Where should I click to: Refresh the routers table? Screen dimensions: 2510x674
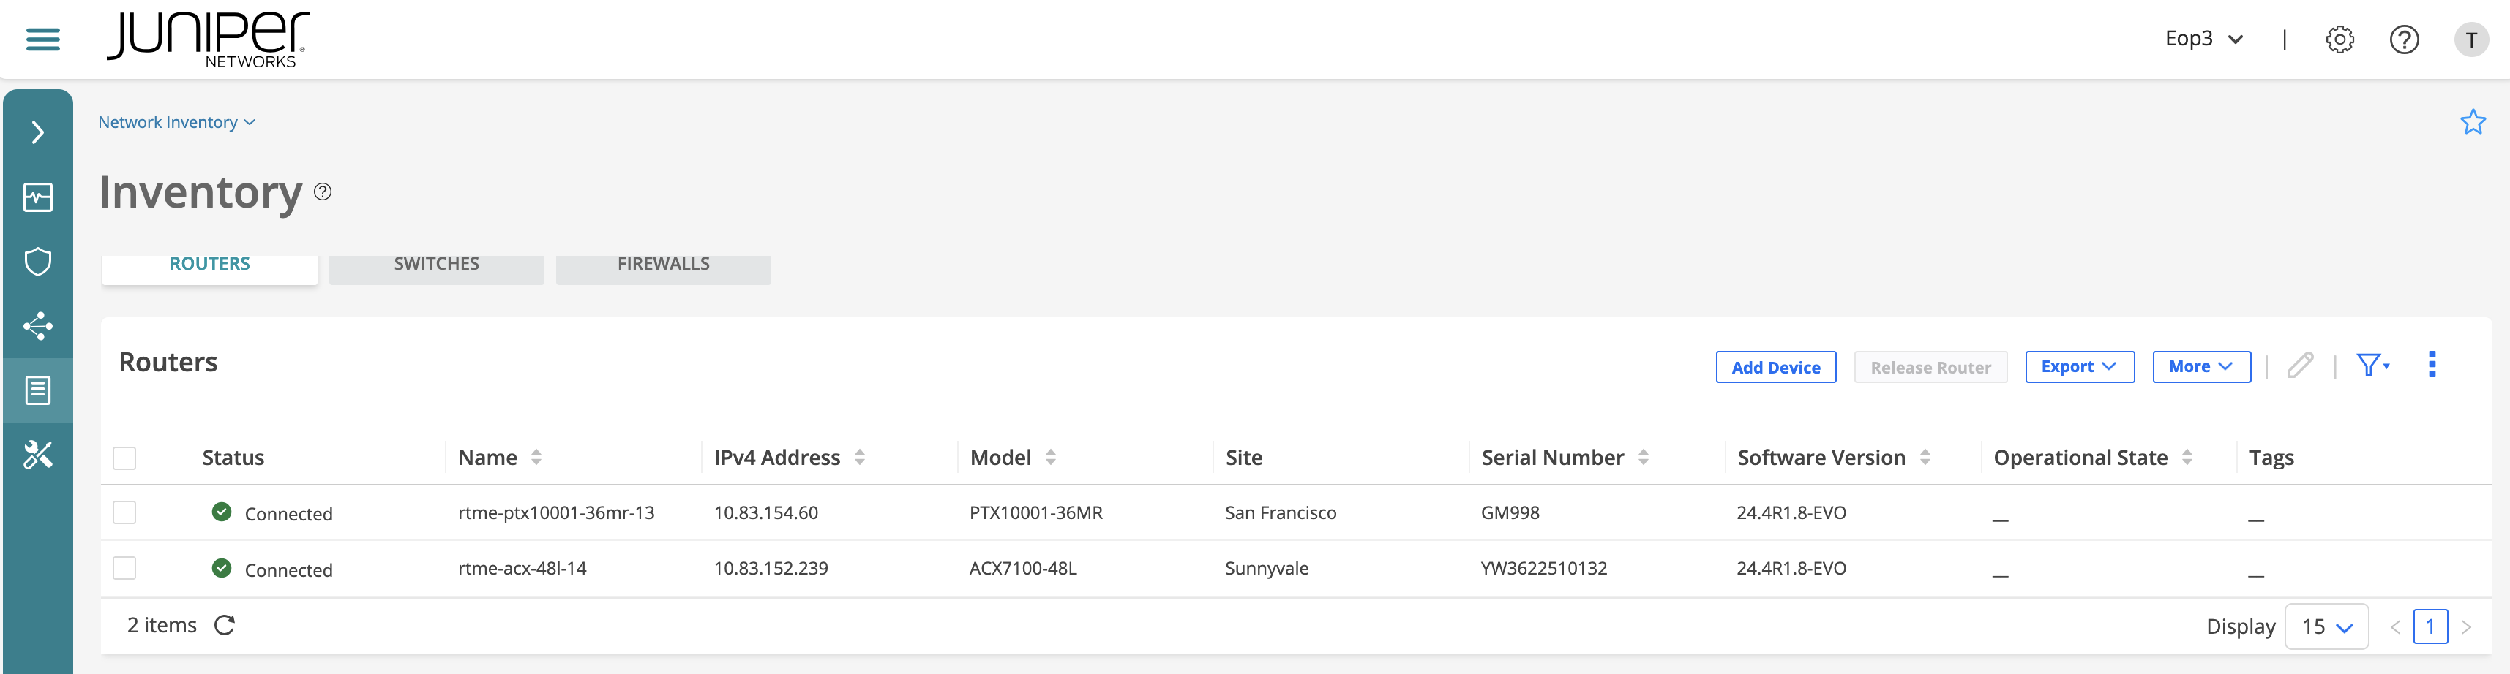pyautogui.click(x=224, y=625)
